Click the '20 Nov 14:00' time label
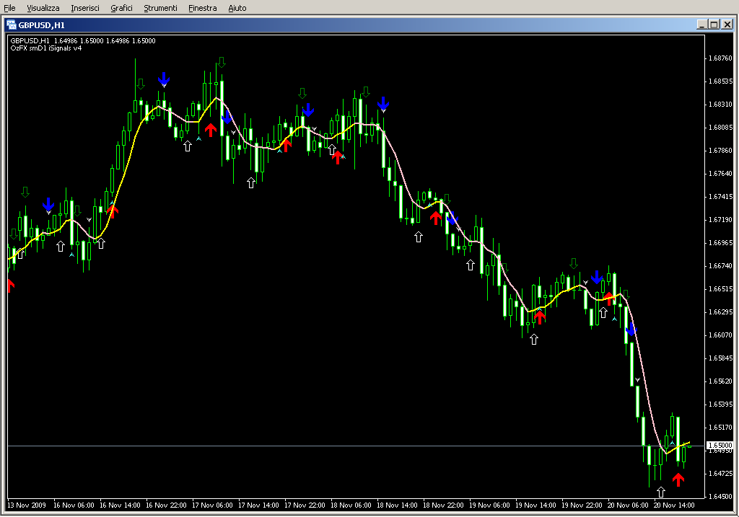 (x=674, y=505)
